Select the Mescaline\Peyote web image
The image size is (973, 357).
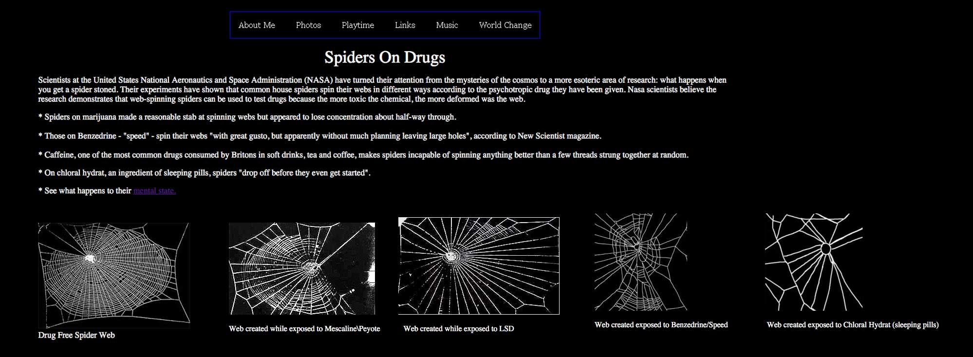302,268
